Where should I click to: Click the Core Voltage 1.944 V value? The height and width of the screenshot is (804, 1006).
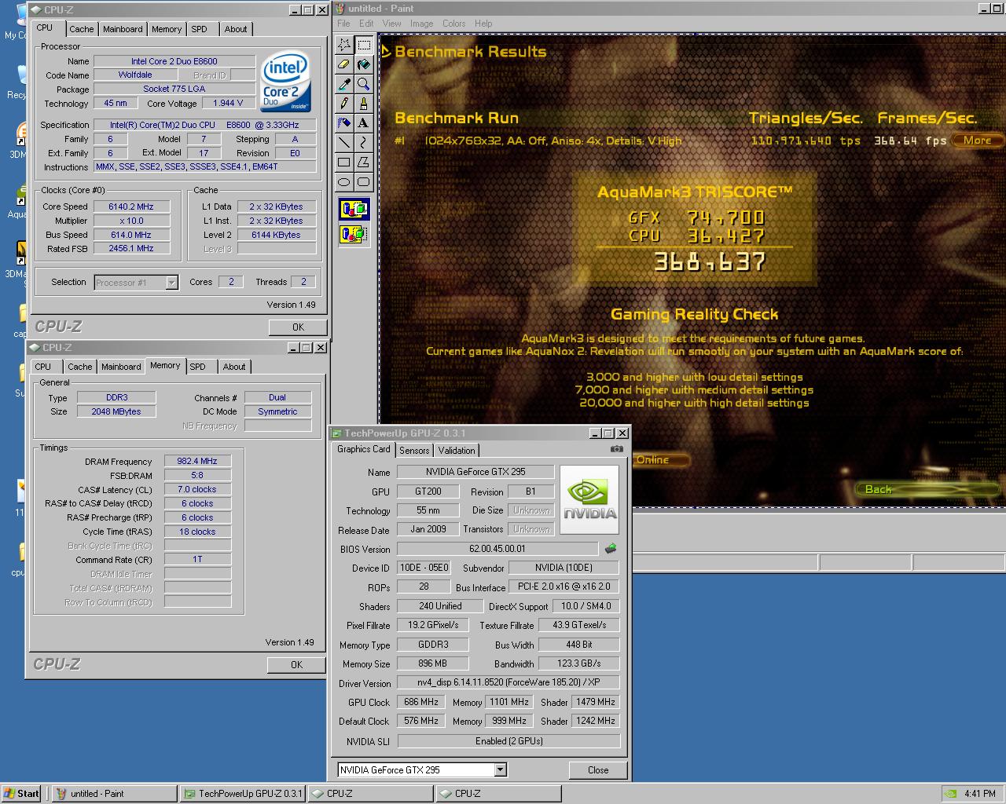[228, 103]
